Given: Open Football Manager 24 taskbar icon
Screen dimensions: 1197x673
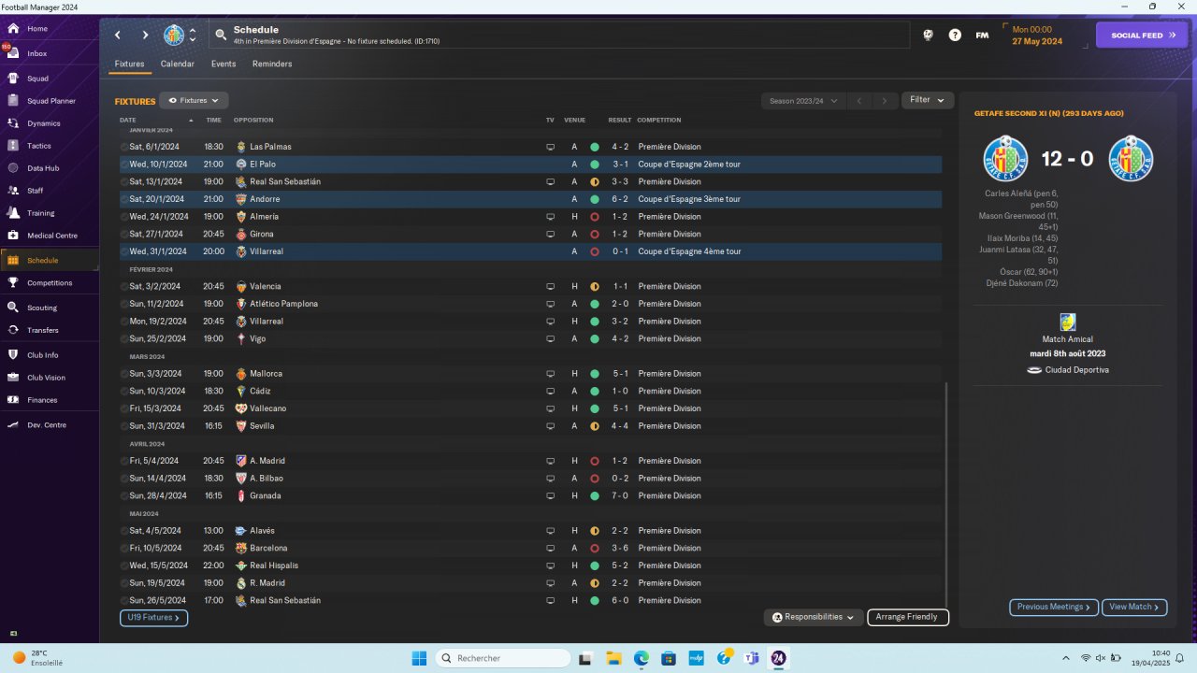Looking at the screenshot, I should pos(778,658).
